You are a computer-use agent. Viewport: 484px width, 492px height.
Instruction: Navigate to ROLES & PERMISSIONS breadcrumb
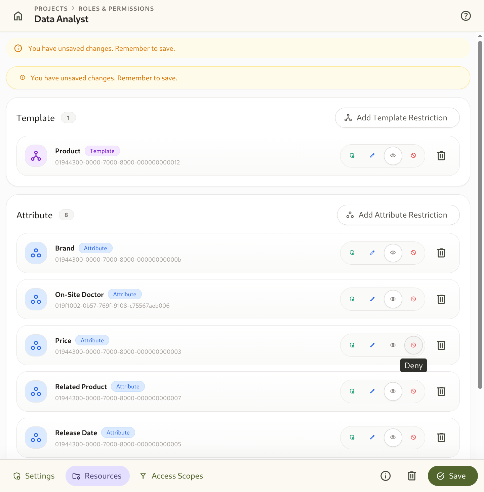tap(116, 9)
